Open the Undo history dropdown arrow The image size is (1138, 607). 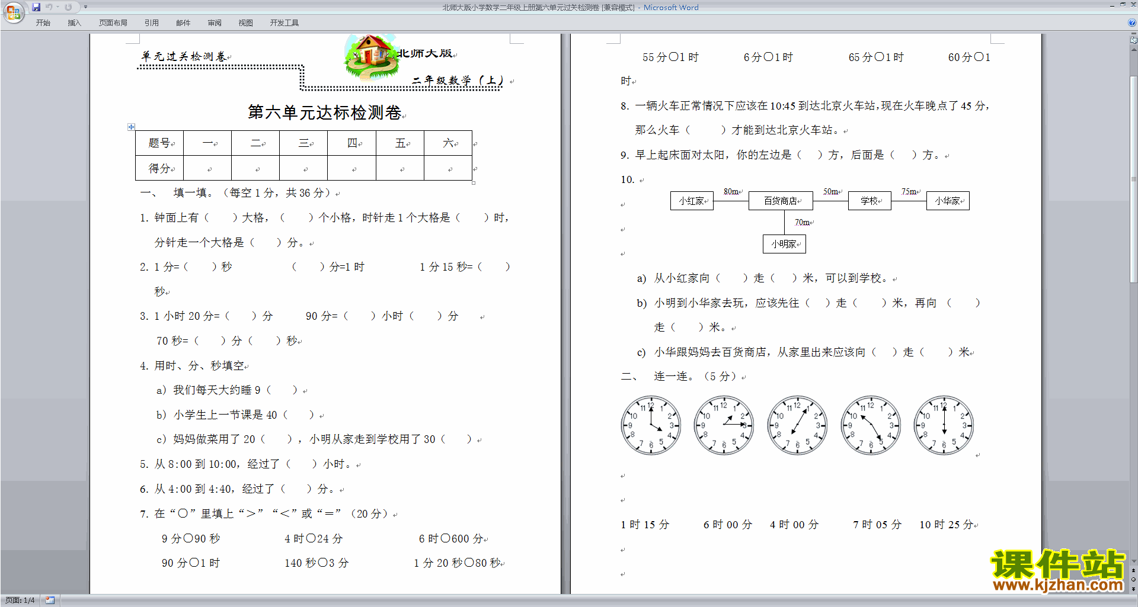tap(57, 7)
